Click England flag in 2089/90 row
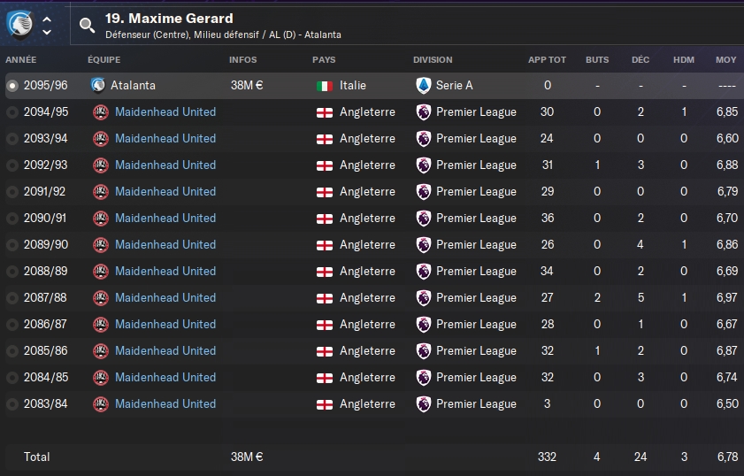 pos(325,245)
